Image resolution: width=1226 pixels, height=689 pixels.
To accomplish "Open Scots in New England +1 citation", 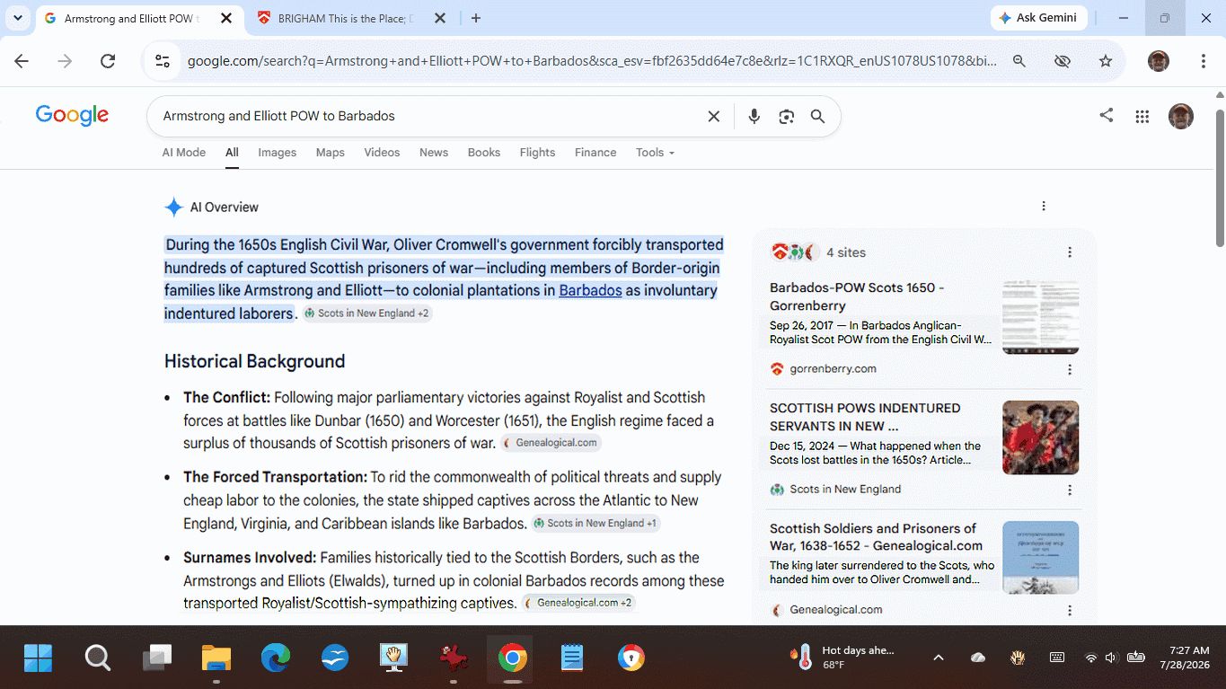I will coord(596,523).
